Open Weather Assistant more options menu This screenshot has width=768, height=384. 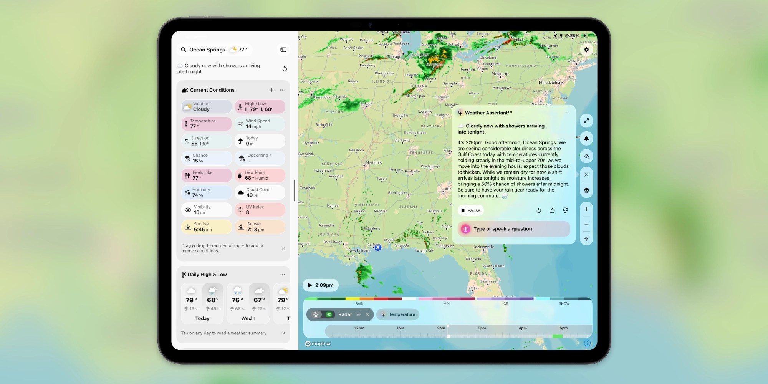pyautogui.click(x=568, y=113)
